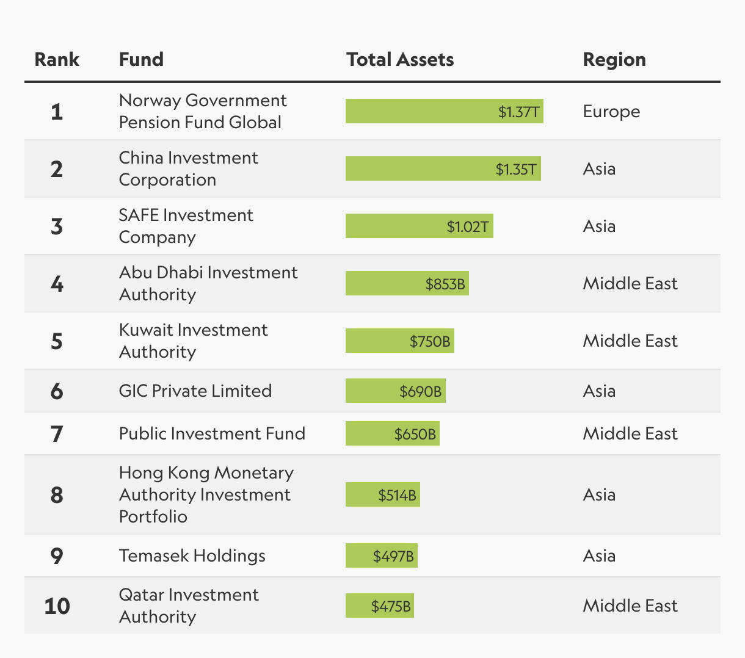Viewport: 745px width, 658px height.
Task: Open China Investment Corporation entry
Action: (x=188, y=168)
